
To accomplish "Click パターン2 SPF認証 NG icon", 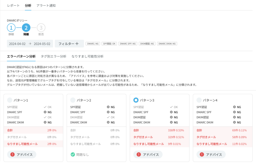I will (x=108, y=107).
